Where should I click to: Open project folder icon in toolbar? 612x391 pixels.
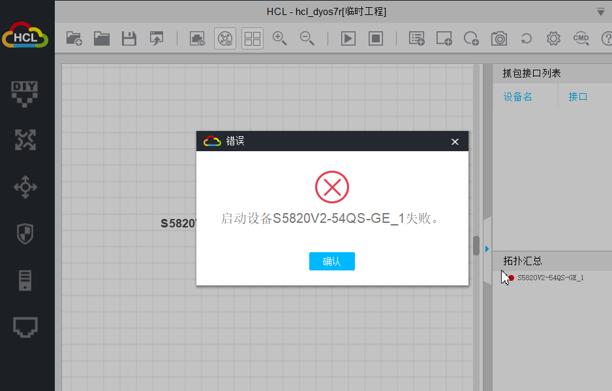pos(102,38)
